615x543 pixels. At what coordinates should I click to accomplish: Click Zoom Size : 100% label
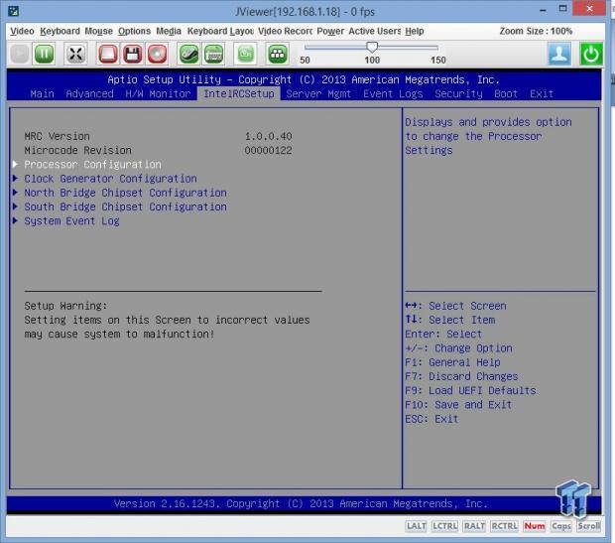pyautogui.click(x=536, y=31)
